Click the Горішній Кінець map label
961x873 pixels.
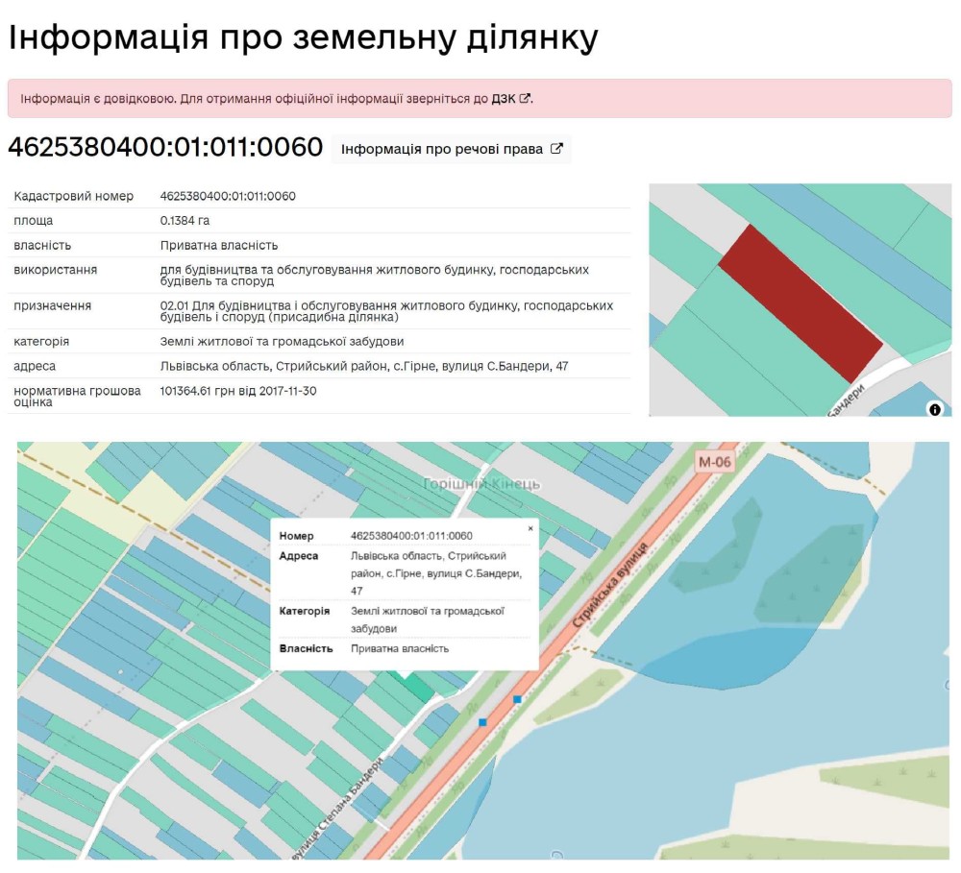[x=481, y=484]
